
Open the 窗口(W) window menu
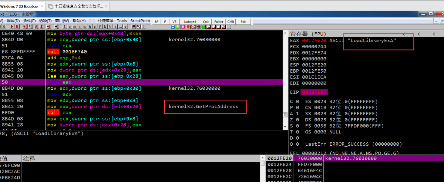(x=62, y=21)
